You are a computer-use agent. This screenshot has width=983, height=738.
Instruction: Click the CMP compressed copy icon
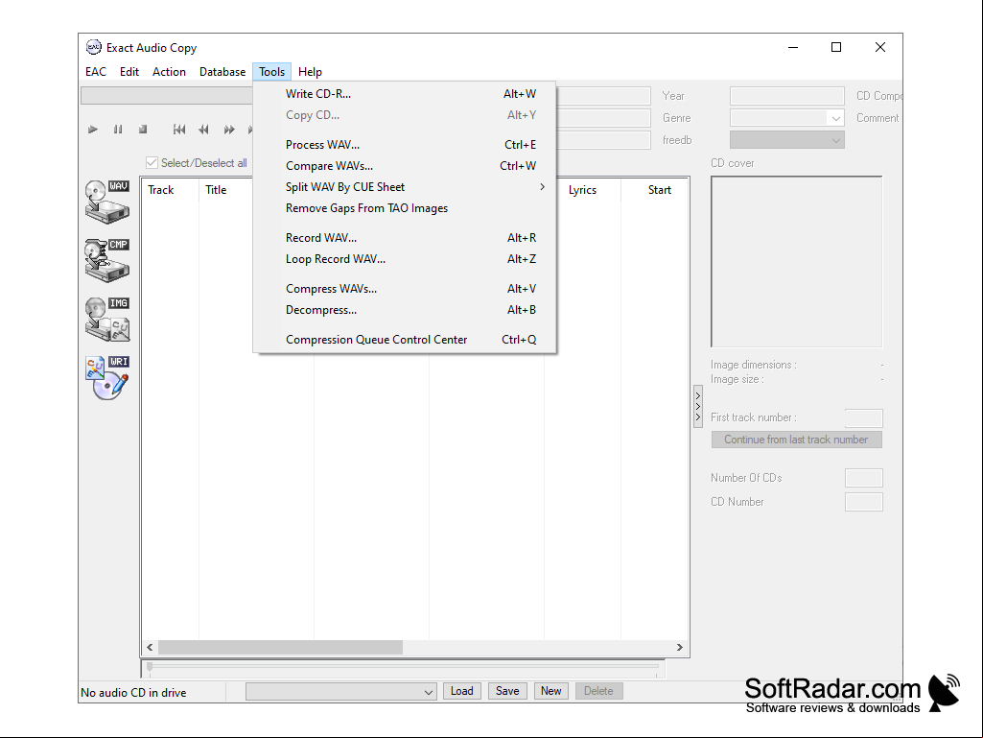[107, 260]
